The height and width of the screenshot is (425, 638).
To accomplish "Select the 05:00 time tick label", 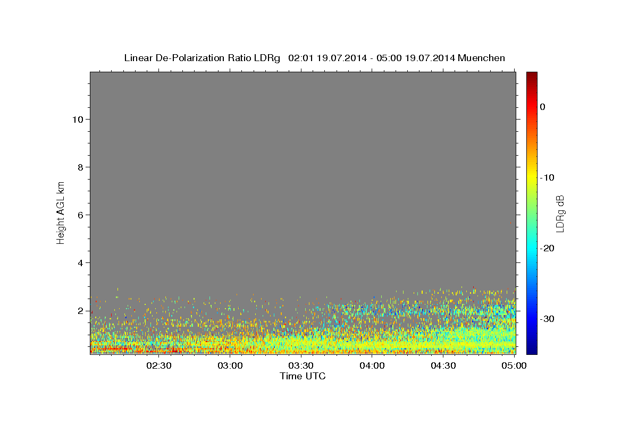I will click(514, 365).
